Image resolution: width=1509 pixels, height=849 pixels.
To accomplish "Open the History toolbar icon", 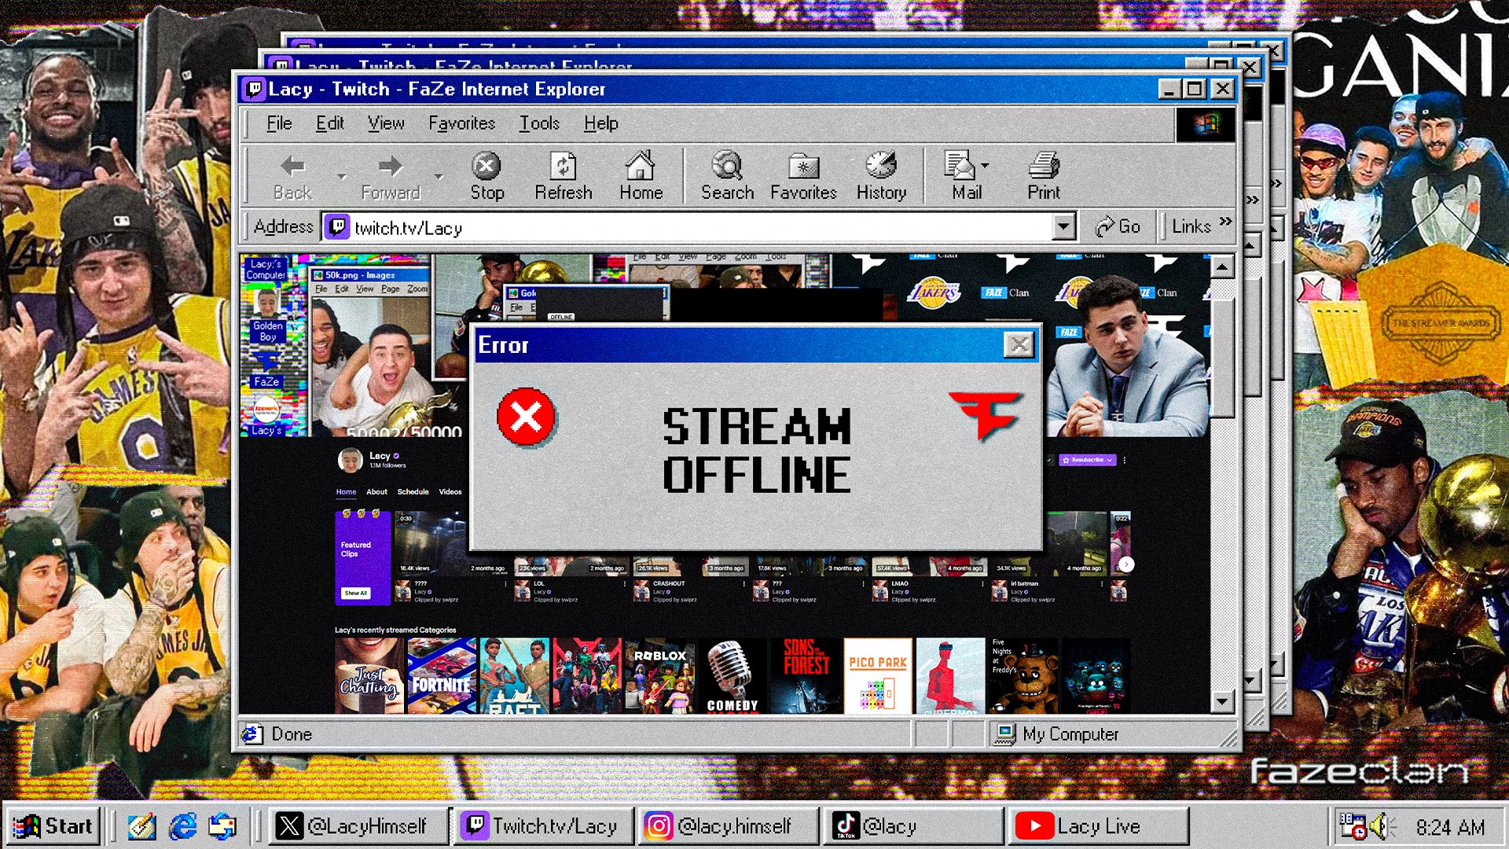I will point(881,165).
